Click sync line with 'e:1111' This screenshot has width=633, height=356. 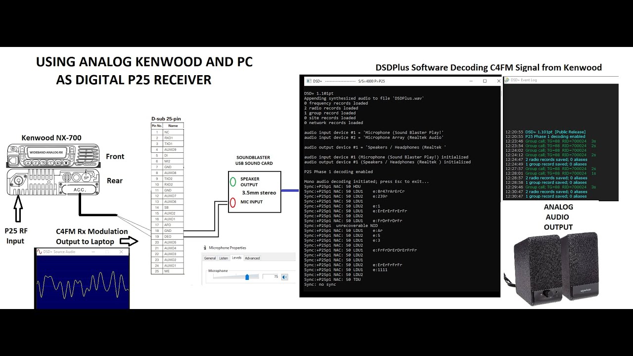pos(346,269)
